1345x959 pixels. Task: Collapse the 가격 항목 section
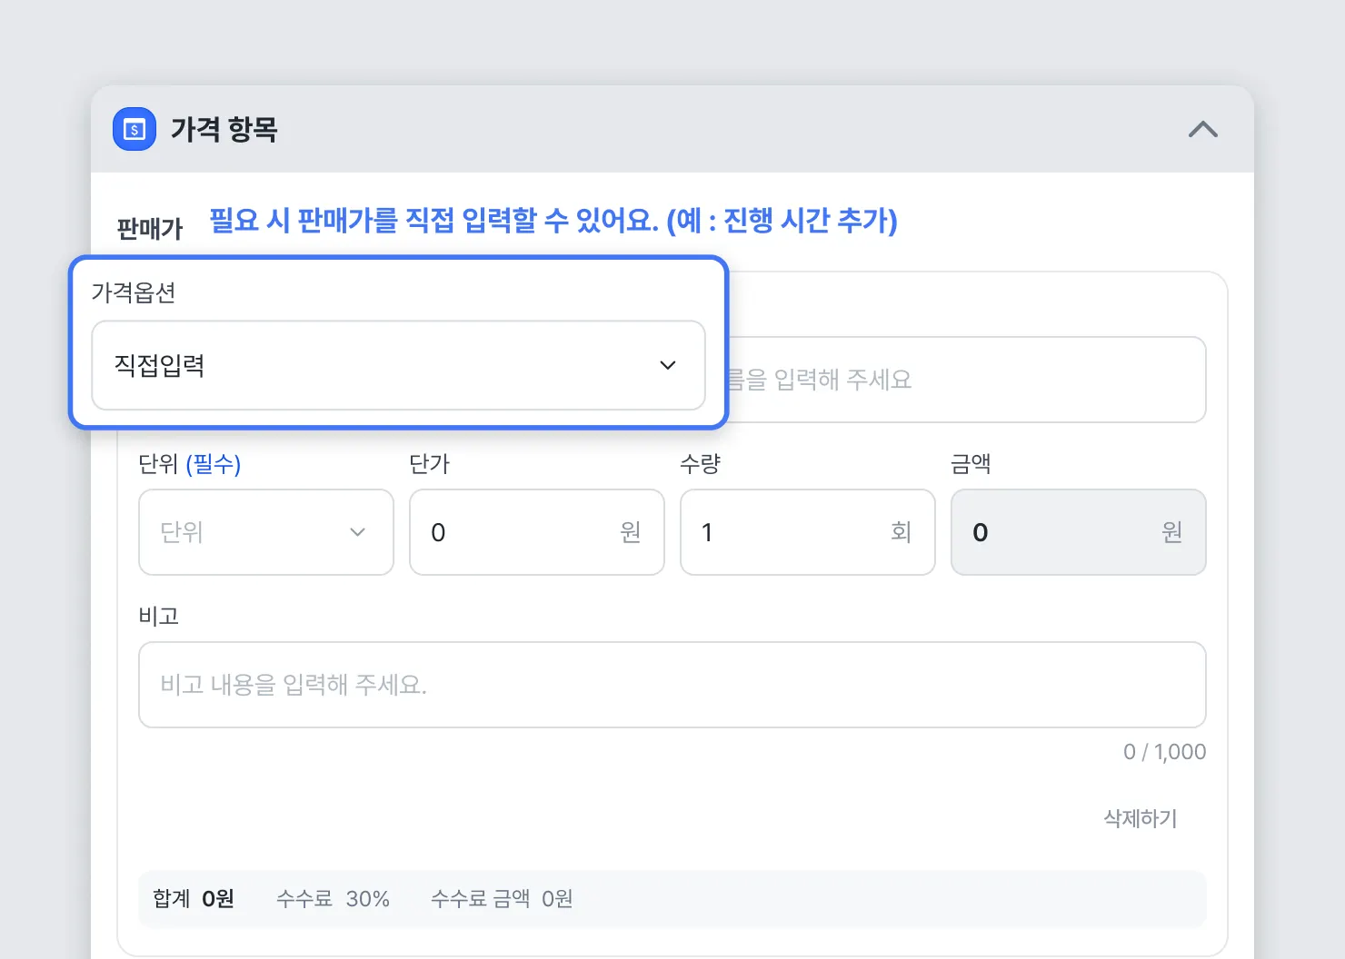pos(1202,130)
